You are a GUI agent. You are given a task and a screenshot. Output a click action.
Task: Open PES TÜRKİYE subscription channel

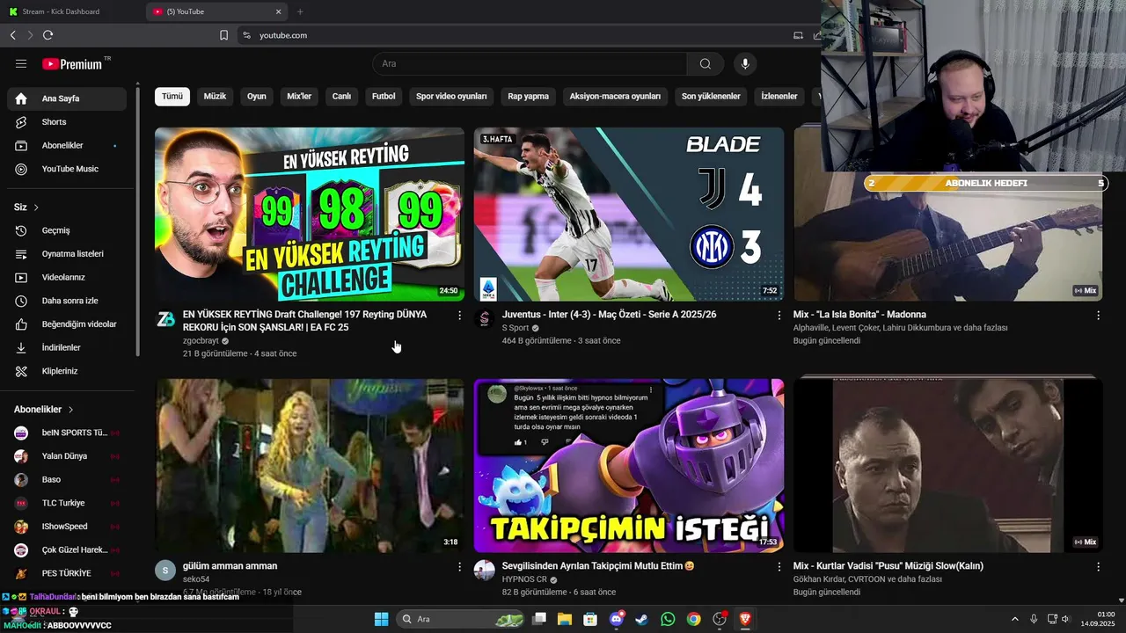[67, 573]
